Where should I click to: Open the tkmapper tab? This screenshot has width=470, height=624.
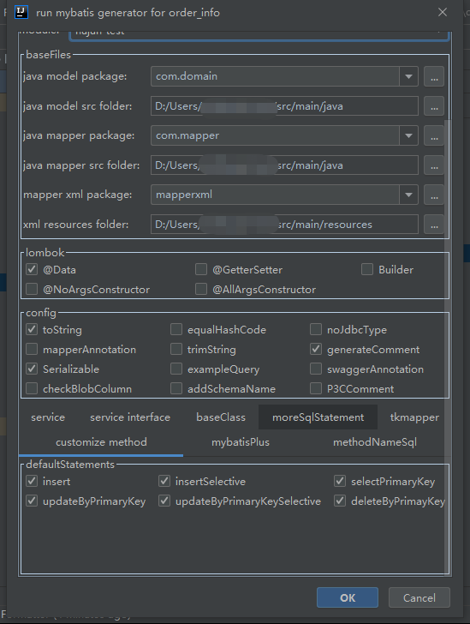pyautogui.click(x=414, y=417)
